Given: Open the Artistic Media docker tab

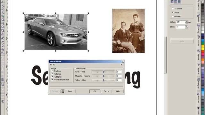Looking at the screenshot, I should (x=199, y=98).
